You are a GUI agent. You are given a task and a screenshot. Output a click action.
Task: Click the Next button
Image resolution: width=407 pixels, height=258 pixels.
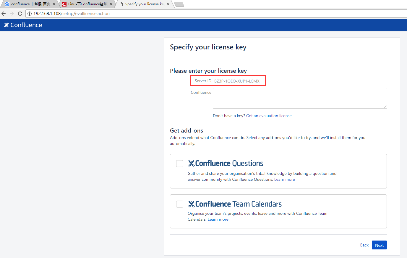coord(379,245)
